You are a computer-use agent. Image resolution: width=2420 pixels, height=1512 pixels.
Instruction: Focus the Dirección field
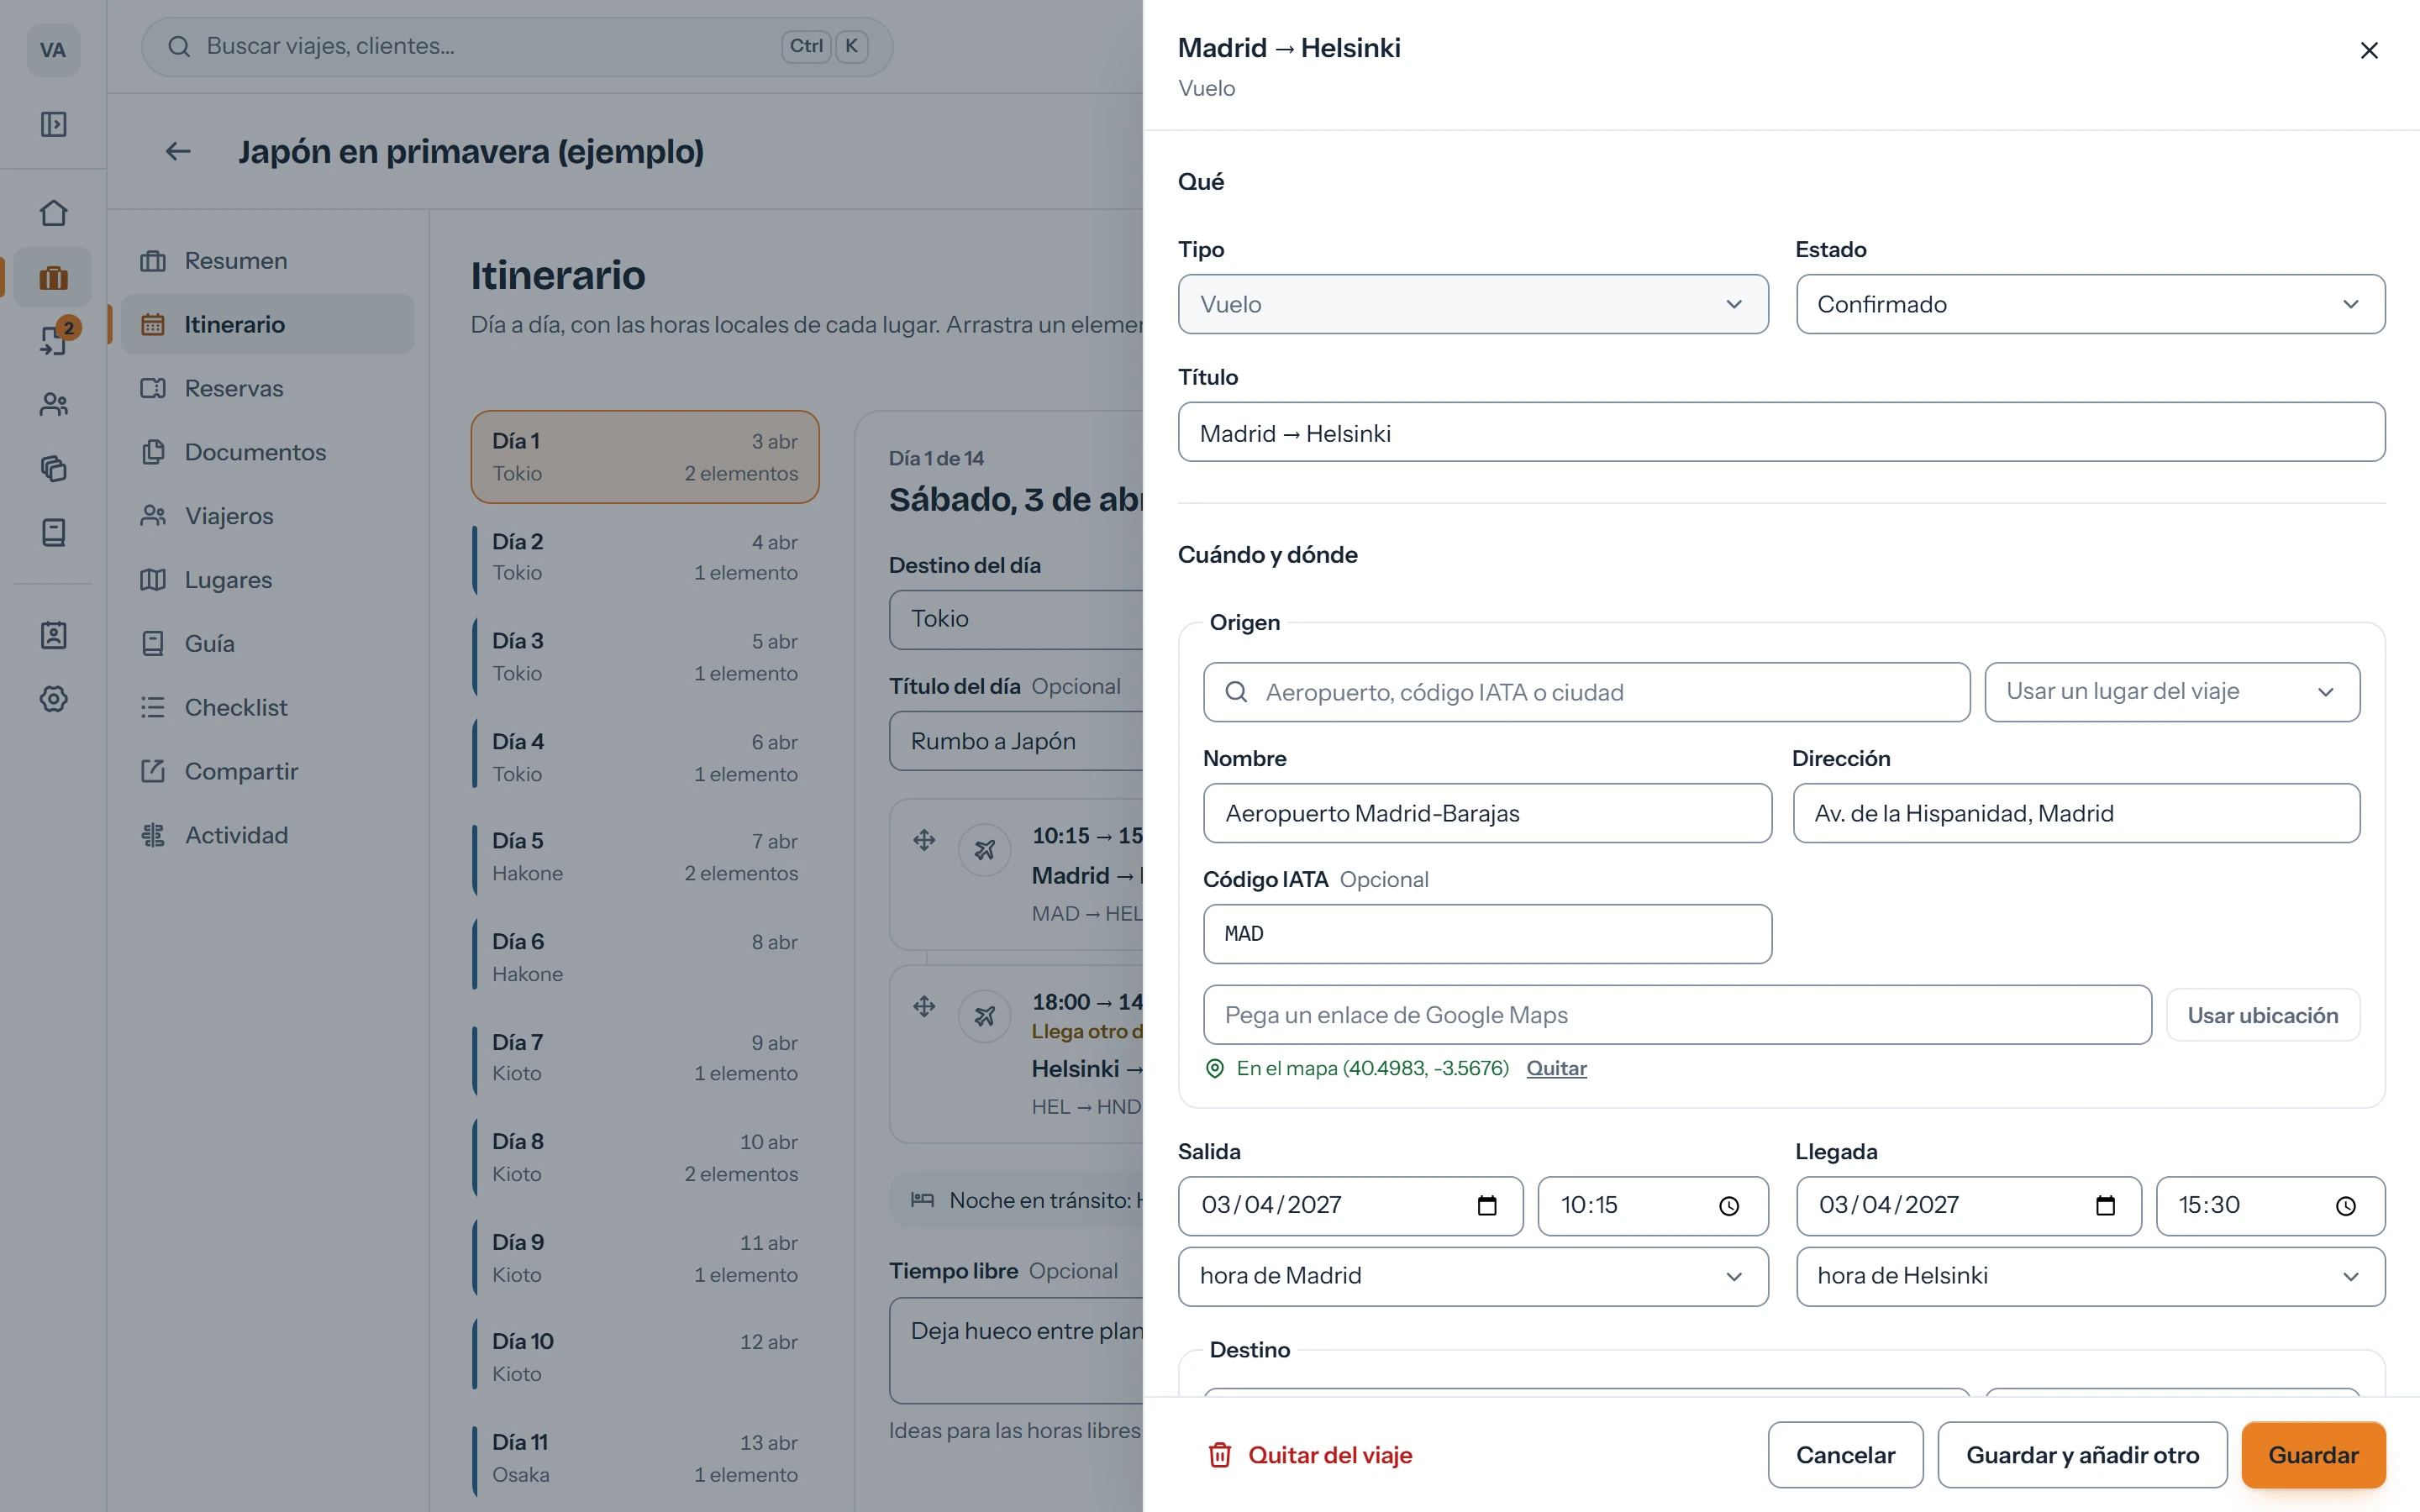pyautogui.click(x=2076, y=813)
